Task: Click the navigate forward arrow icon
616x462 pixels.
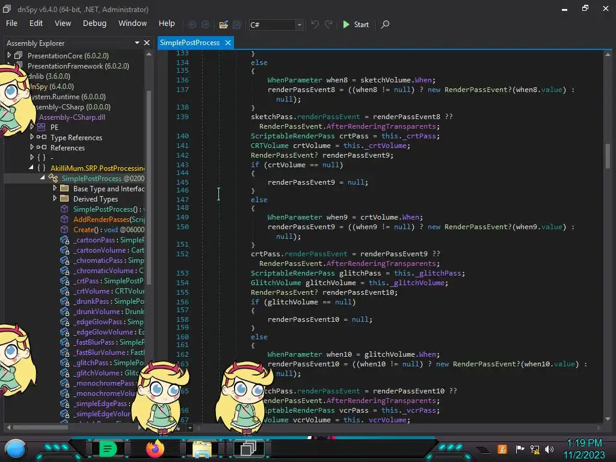Action: tap(206, 25)
